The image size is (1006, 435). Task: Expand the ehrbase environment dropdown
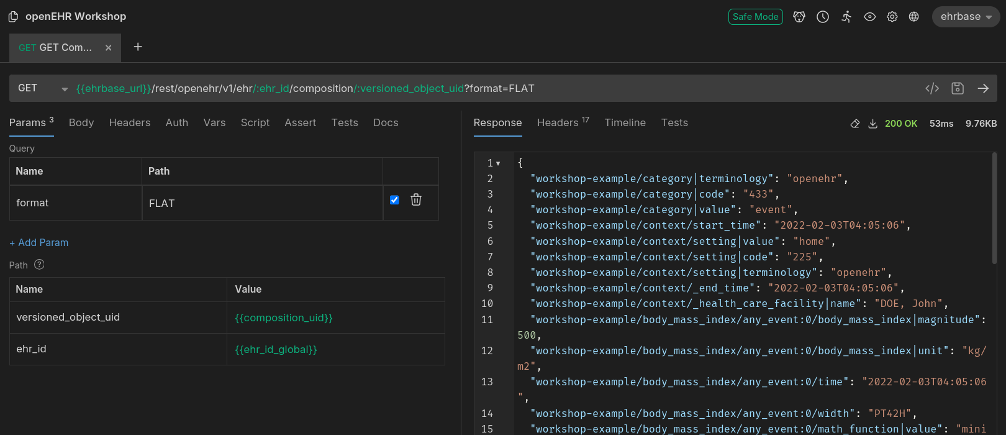tap(966, 17)
